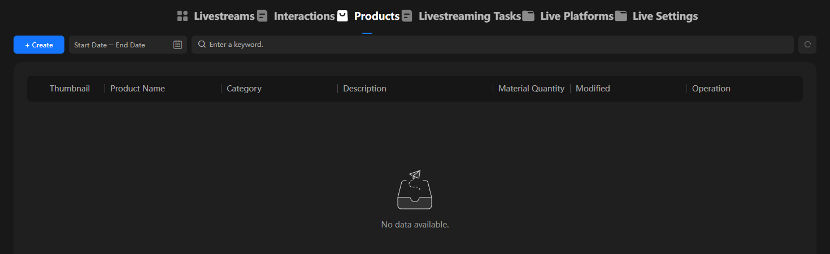830x254 pixels.
Task: Select the Live Settings tab
Action: (x=665, y=16)
